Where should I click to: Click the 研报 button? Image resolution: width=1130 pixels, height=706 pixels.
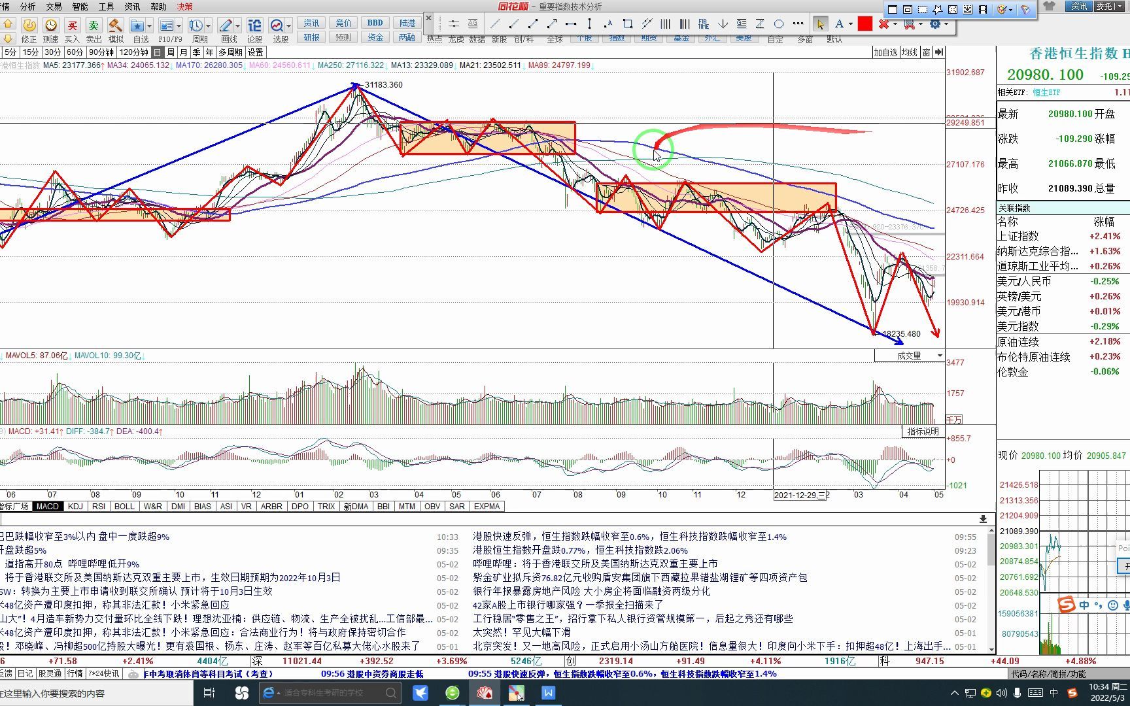[312, 37]
